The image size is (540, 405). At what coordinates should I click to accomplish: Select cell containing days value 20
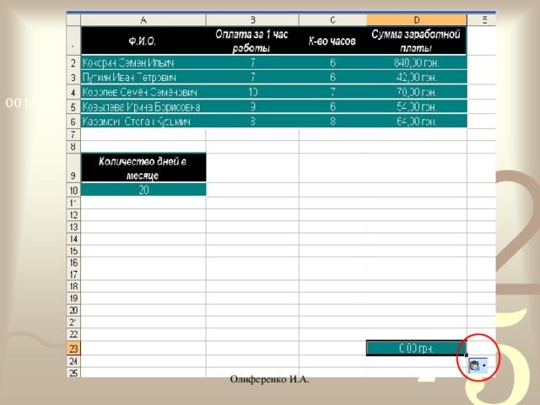143,190
